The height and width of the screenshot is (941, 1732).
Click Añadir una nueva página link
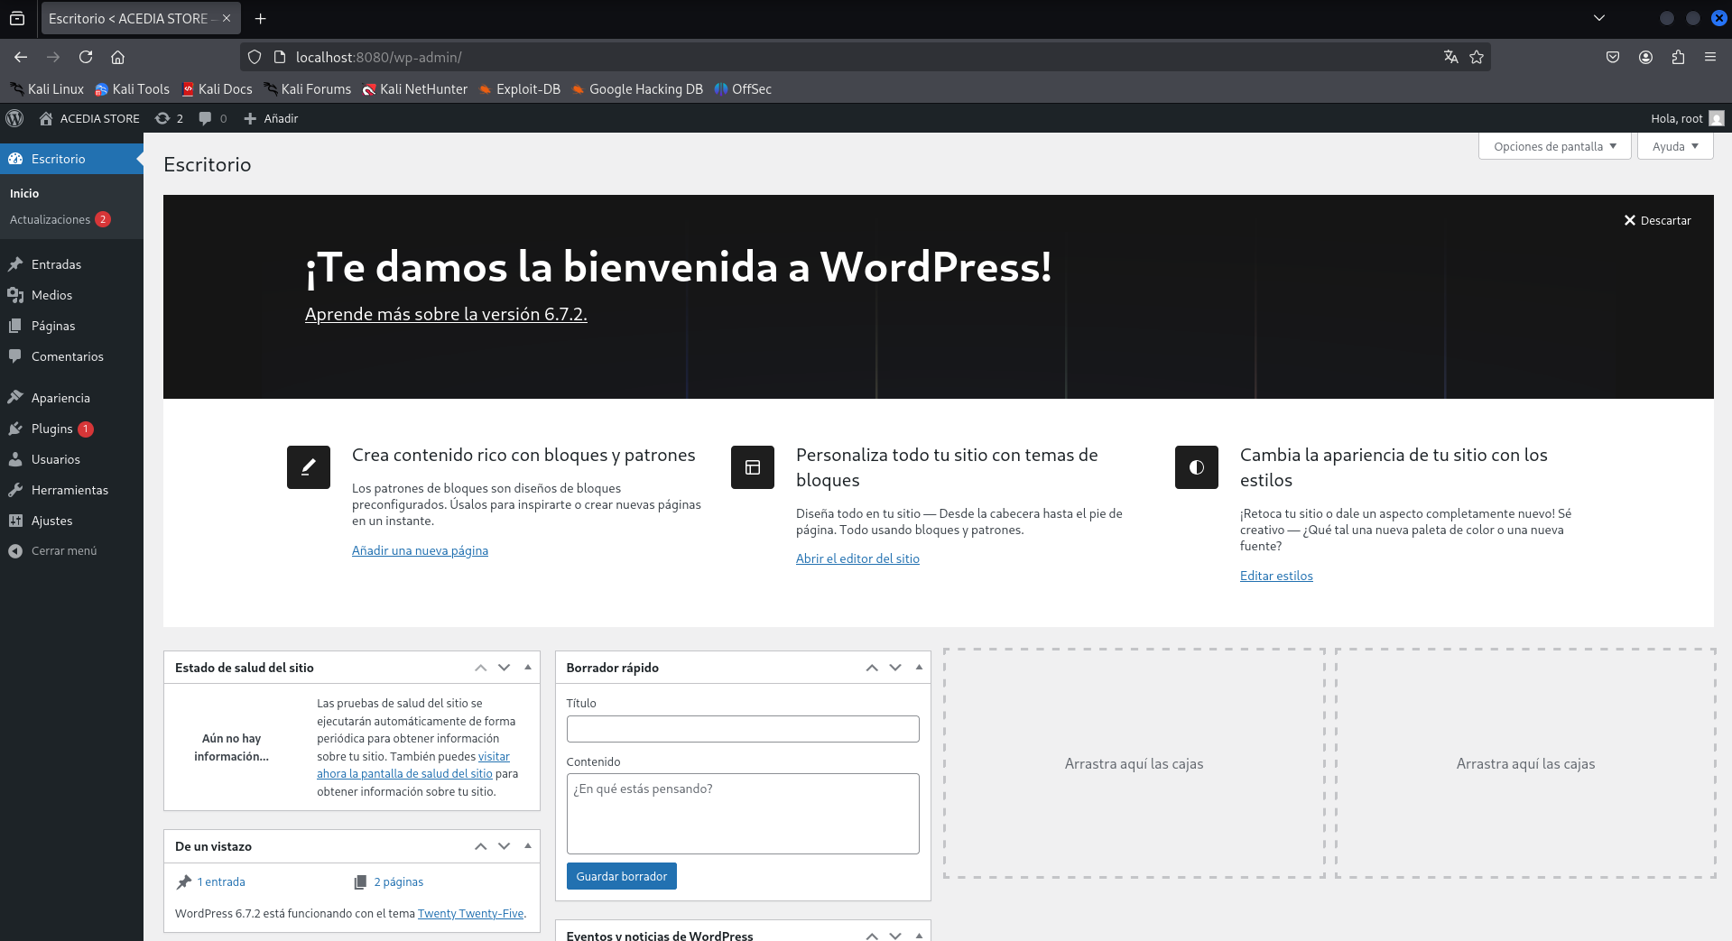(x=420, y=550)
